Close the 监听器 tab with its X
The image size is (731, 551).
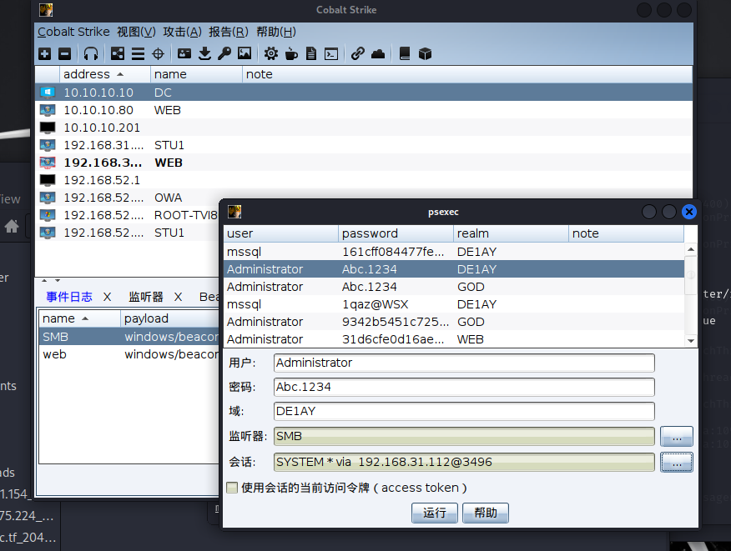tap(178, 297)
